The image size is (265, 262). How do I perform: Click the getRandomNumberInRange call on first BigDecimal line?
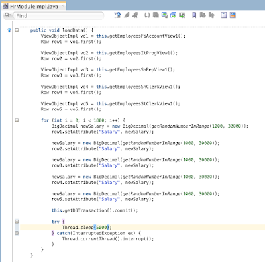180,126
